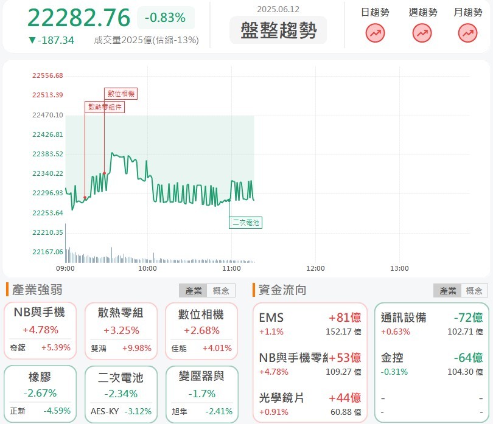Viewport: 493px width, 424px height.
Task: Open the NB與手機 +4.78% industry card
Action: [40, 331]
